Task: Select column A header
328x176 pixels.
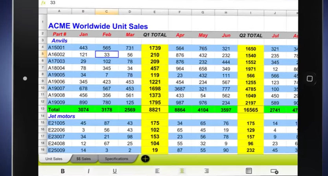Action: click(x=59, y=11)
